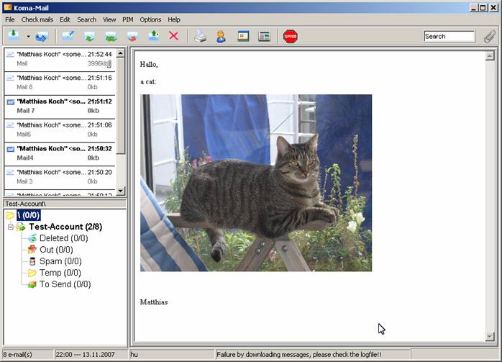Select the message titled Mail6
This screenshot has height=362, width=502.
60,130
